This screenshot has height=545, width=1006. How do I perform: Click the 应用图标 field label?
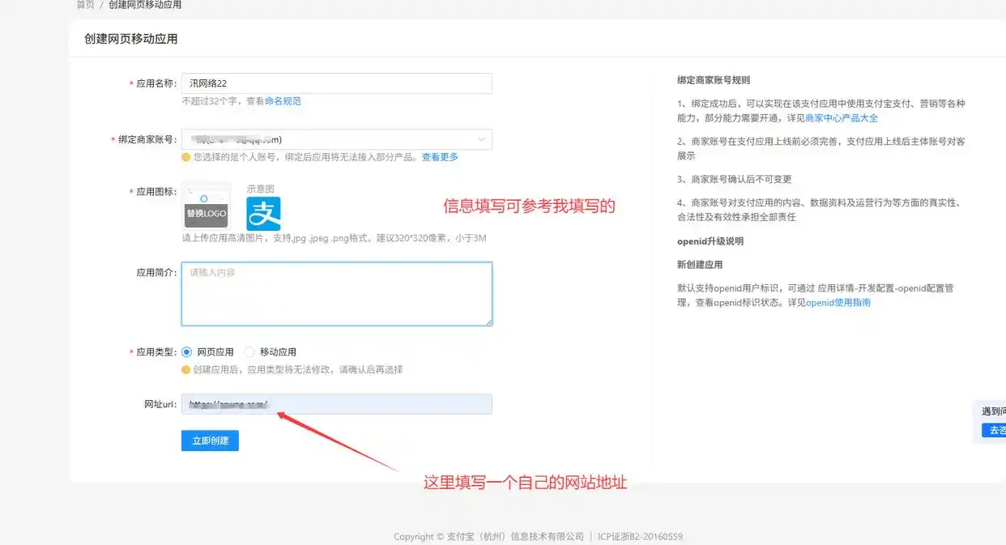click(x=156, y=192)
